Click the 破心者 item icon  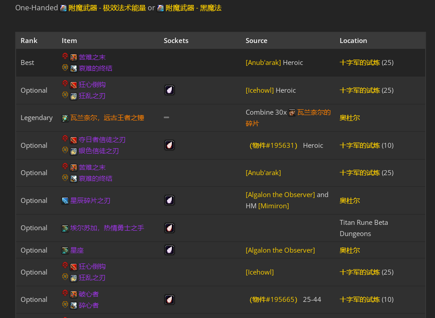click(73, 294)
